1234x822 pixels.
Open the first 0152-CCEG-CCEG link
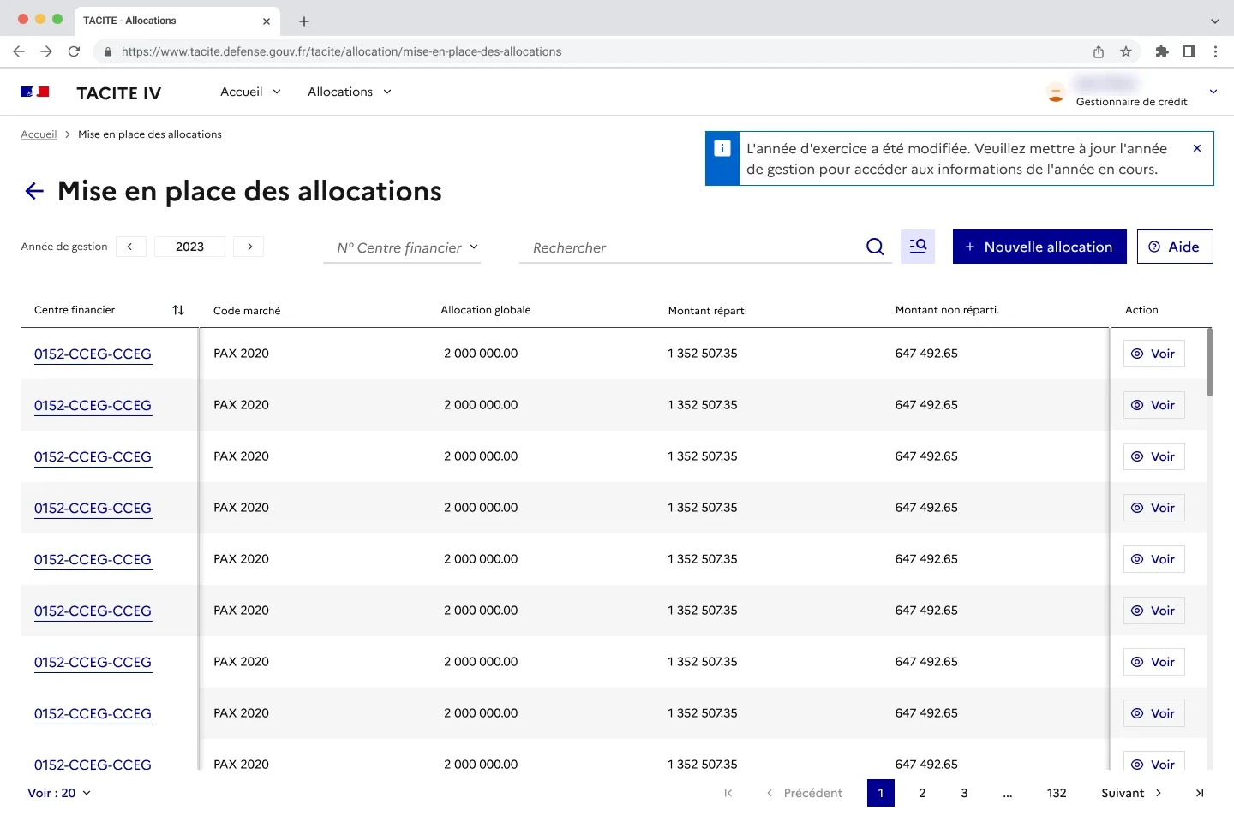[93, 354]
